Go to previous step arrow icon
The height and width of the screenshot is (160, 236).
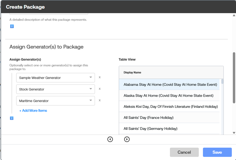[110, 139]
